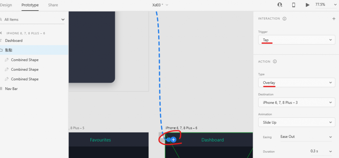
Task: Click the home icon on the artboard
Action: click(162, 137)
